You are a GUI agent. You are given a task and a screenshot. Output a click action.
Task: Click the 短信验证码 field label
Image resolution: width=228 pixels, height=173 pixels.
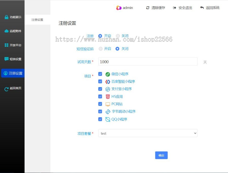click(x=85, y=49)
